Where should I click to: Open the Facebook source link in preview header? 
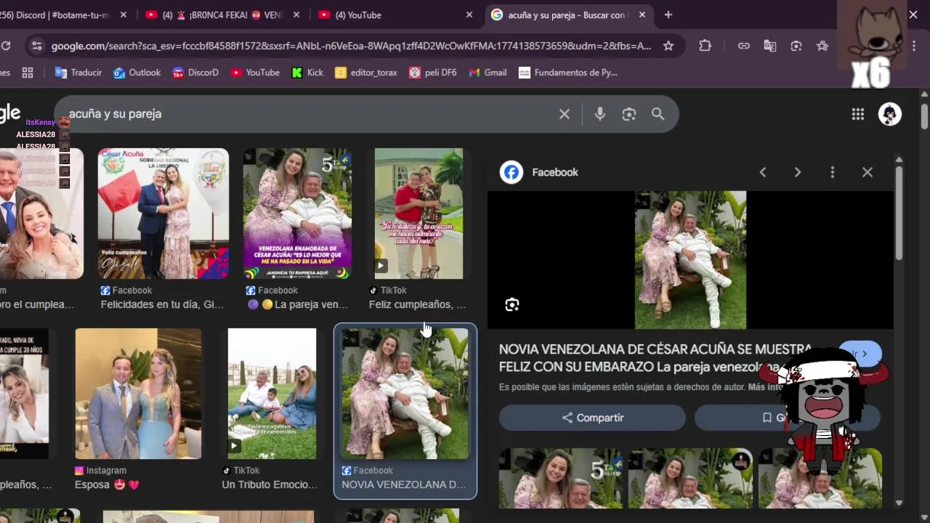click(539, 172)
